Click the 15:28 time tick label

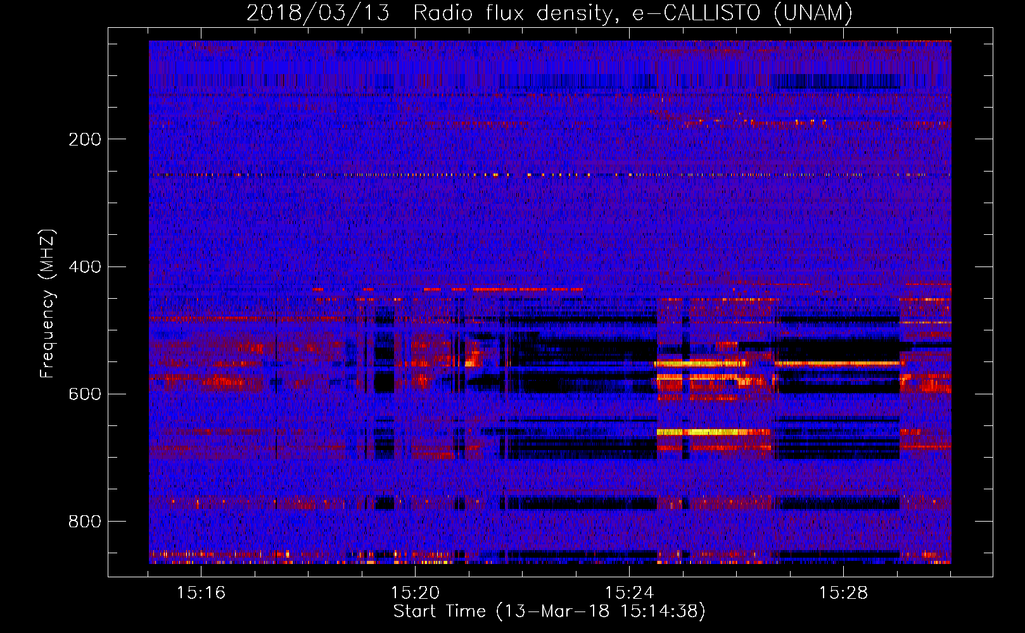[x=843, y=592]
